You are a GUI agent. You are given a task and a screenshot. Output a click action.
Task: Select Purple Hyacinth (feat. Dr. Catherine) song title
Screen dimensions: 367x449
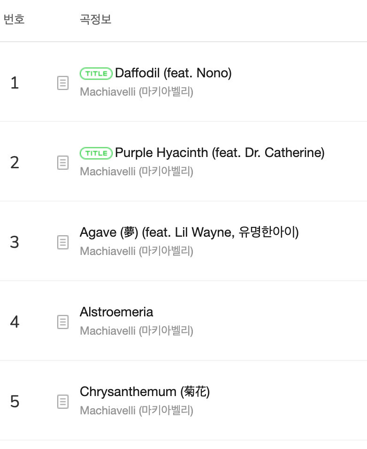point(220,153)
